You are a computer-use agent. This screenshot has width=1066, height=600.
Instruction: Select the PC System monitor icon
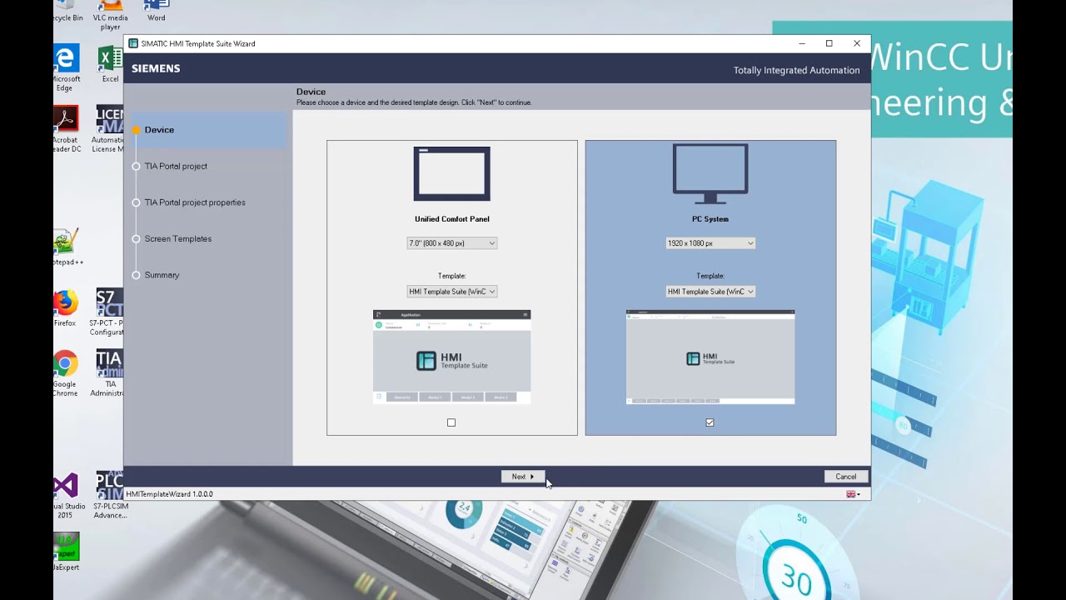(710, 173)
